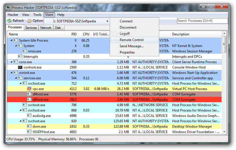Image resolution: width=236 pixels, height=150 pixels.
Task: Click the icon of svchost.exe PID 796
Action: pyautogui.click(x=25, y=105)
